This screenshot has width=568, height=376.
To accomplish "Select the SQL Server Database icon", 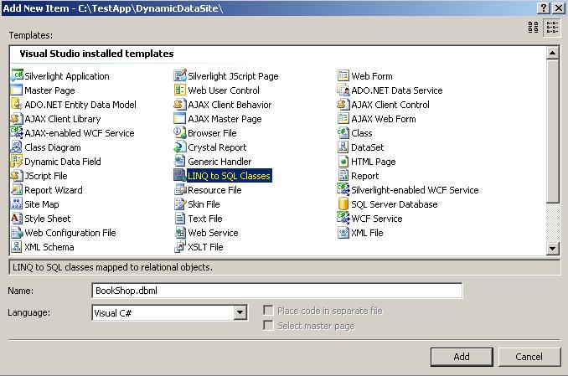I will (343, 204).
